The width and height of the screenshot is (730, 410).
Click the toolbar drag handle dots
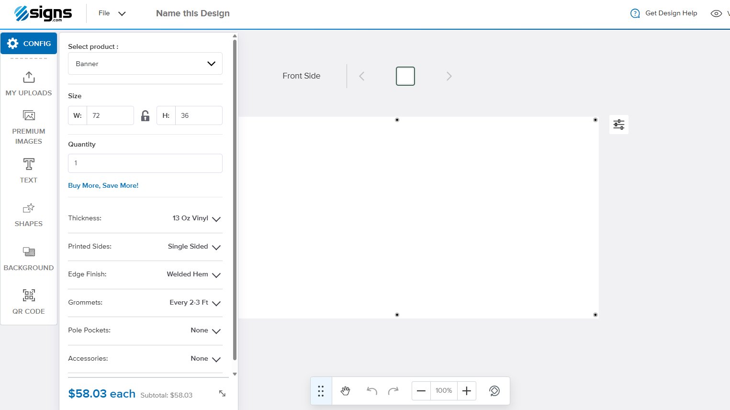tap(321, 391)
